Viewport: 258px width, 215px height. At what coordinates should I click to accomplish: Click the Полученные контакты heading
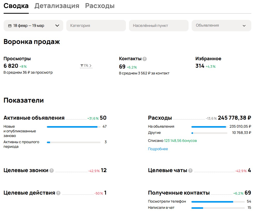179,193
